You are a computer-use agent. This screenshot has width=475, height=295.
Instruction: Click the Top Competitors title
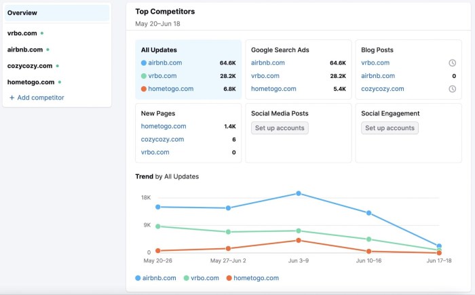point(165,12)
